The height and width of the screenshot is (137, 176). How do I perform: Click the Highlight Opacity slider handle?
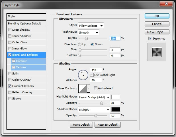pyautogui.click(x=102, y=103)
